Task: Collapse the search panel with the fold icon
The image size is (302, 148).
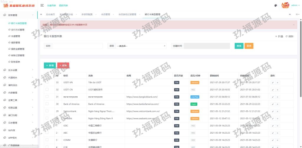Action: (279, 36)
